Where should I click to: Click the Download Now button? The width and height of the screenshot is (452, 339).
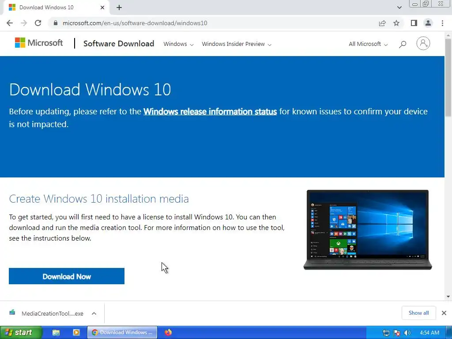(x=67, y=276)
